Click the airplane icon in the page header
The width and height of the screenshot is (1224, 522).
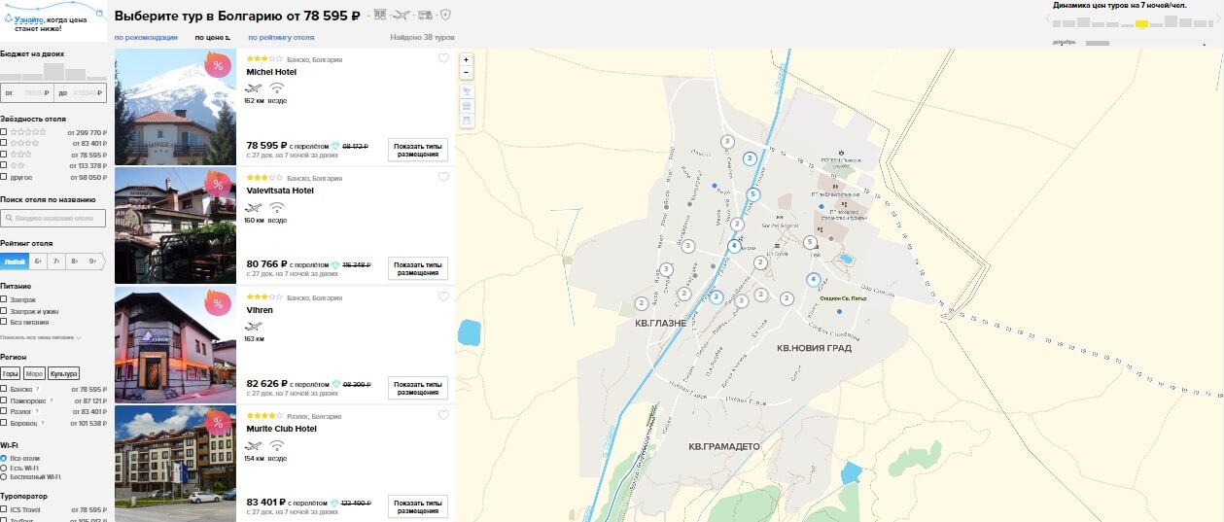401,15
